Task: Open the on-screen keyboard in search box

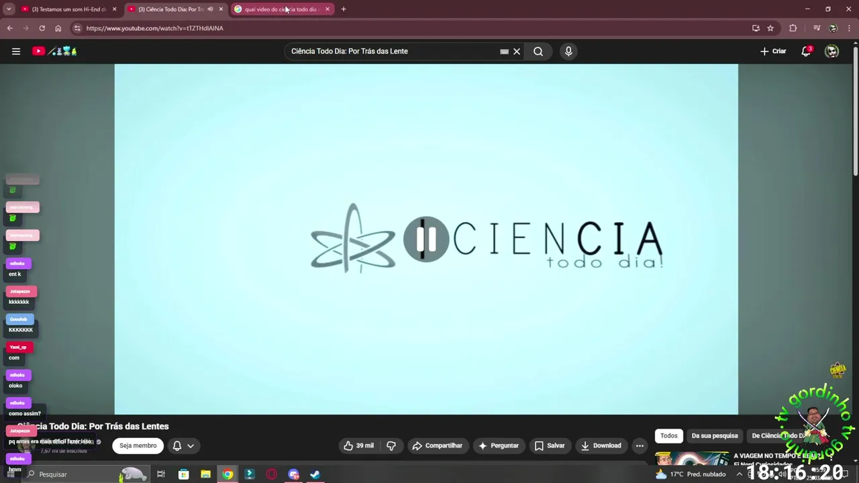Action: (x=504, y=51)
